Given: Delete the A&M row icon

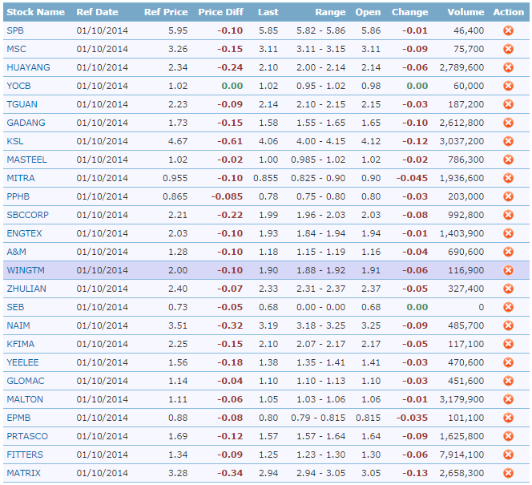Looking at the screenshot, I should pyautogui.click(x=508, y=252).
